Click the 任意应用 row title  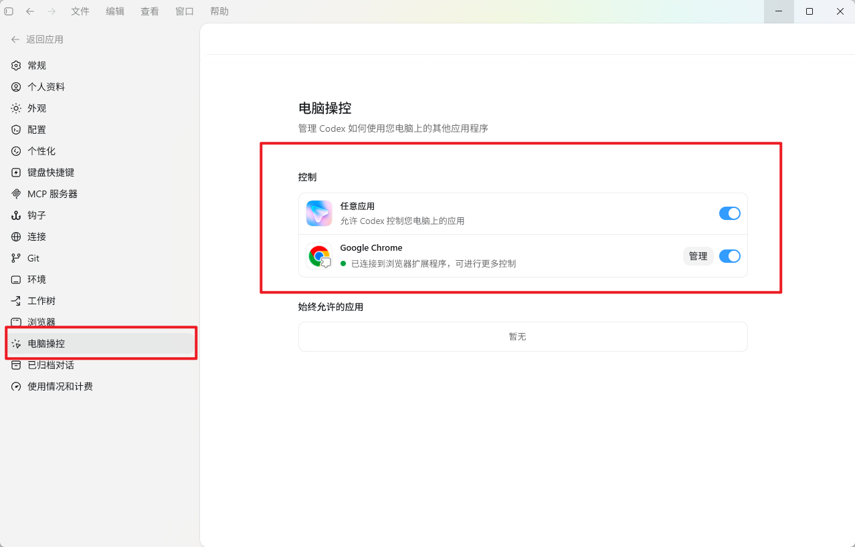coord(357,207)
